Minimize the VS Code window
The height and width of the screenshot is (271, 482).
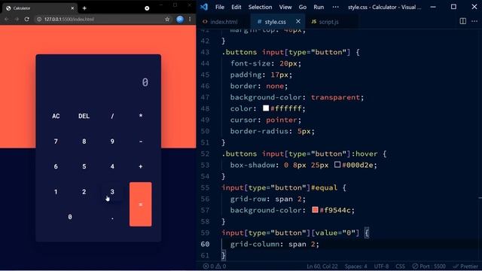[433, 7]
